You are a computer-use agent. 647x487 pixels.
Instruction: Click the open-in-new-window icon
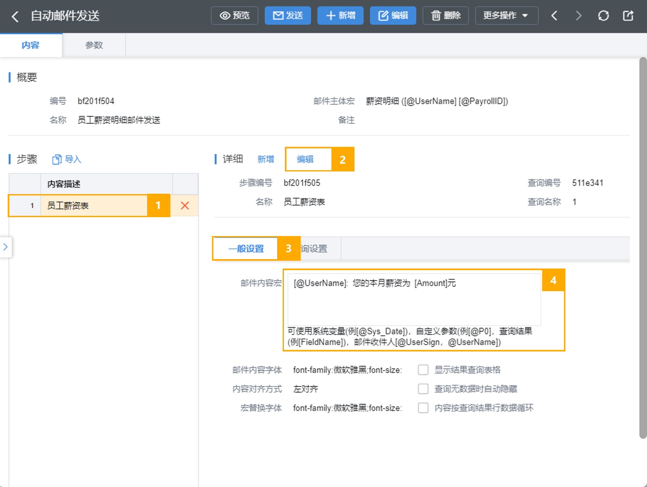(628, 16)
